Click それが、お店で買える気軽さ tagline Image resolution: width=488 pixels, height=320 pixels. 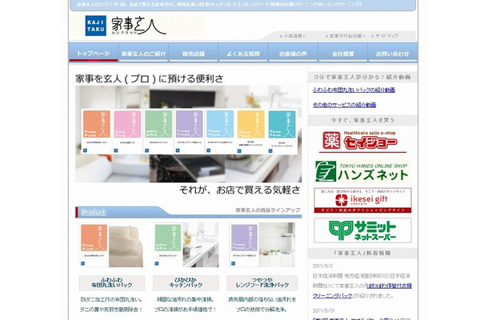tap(240, 190)
